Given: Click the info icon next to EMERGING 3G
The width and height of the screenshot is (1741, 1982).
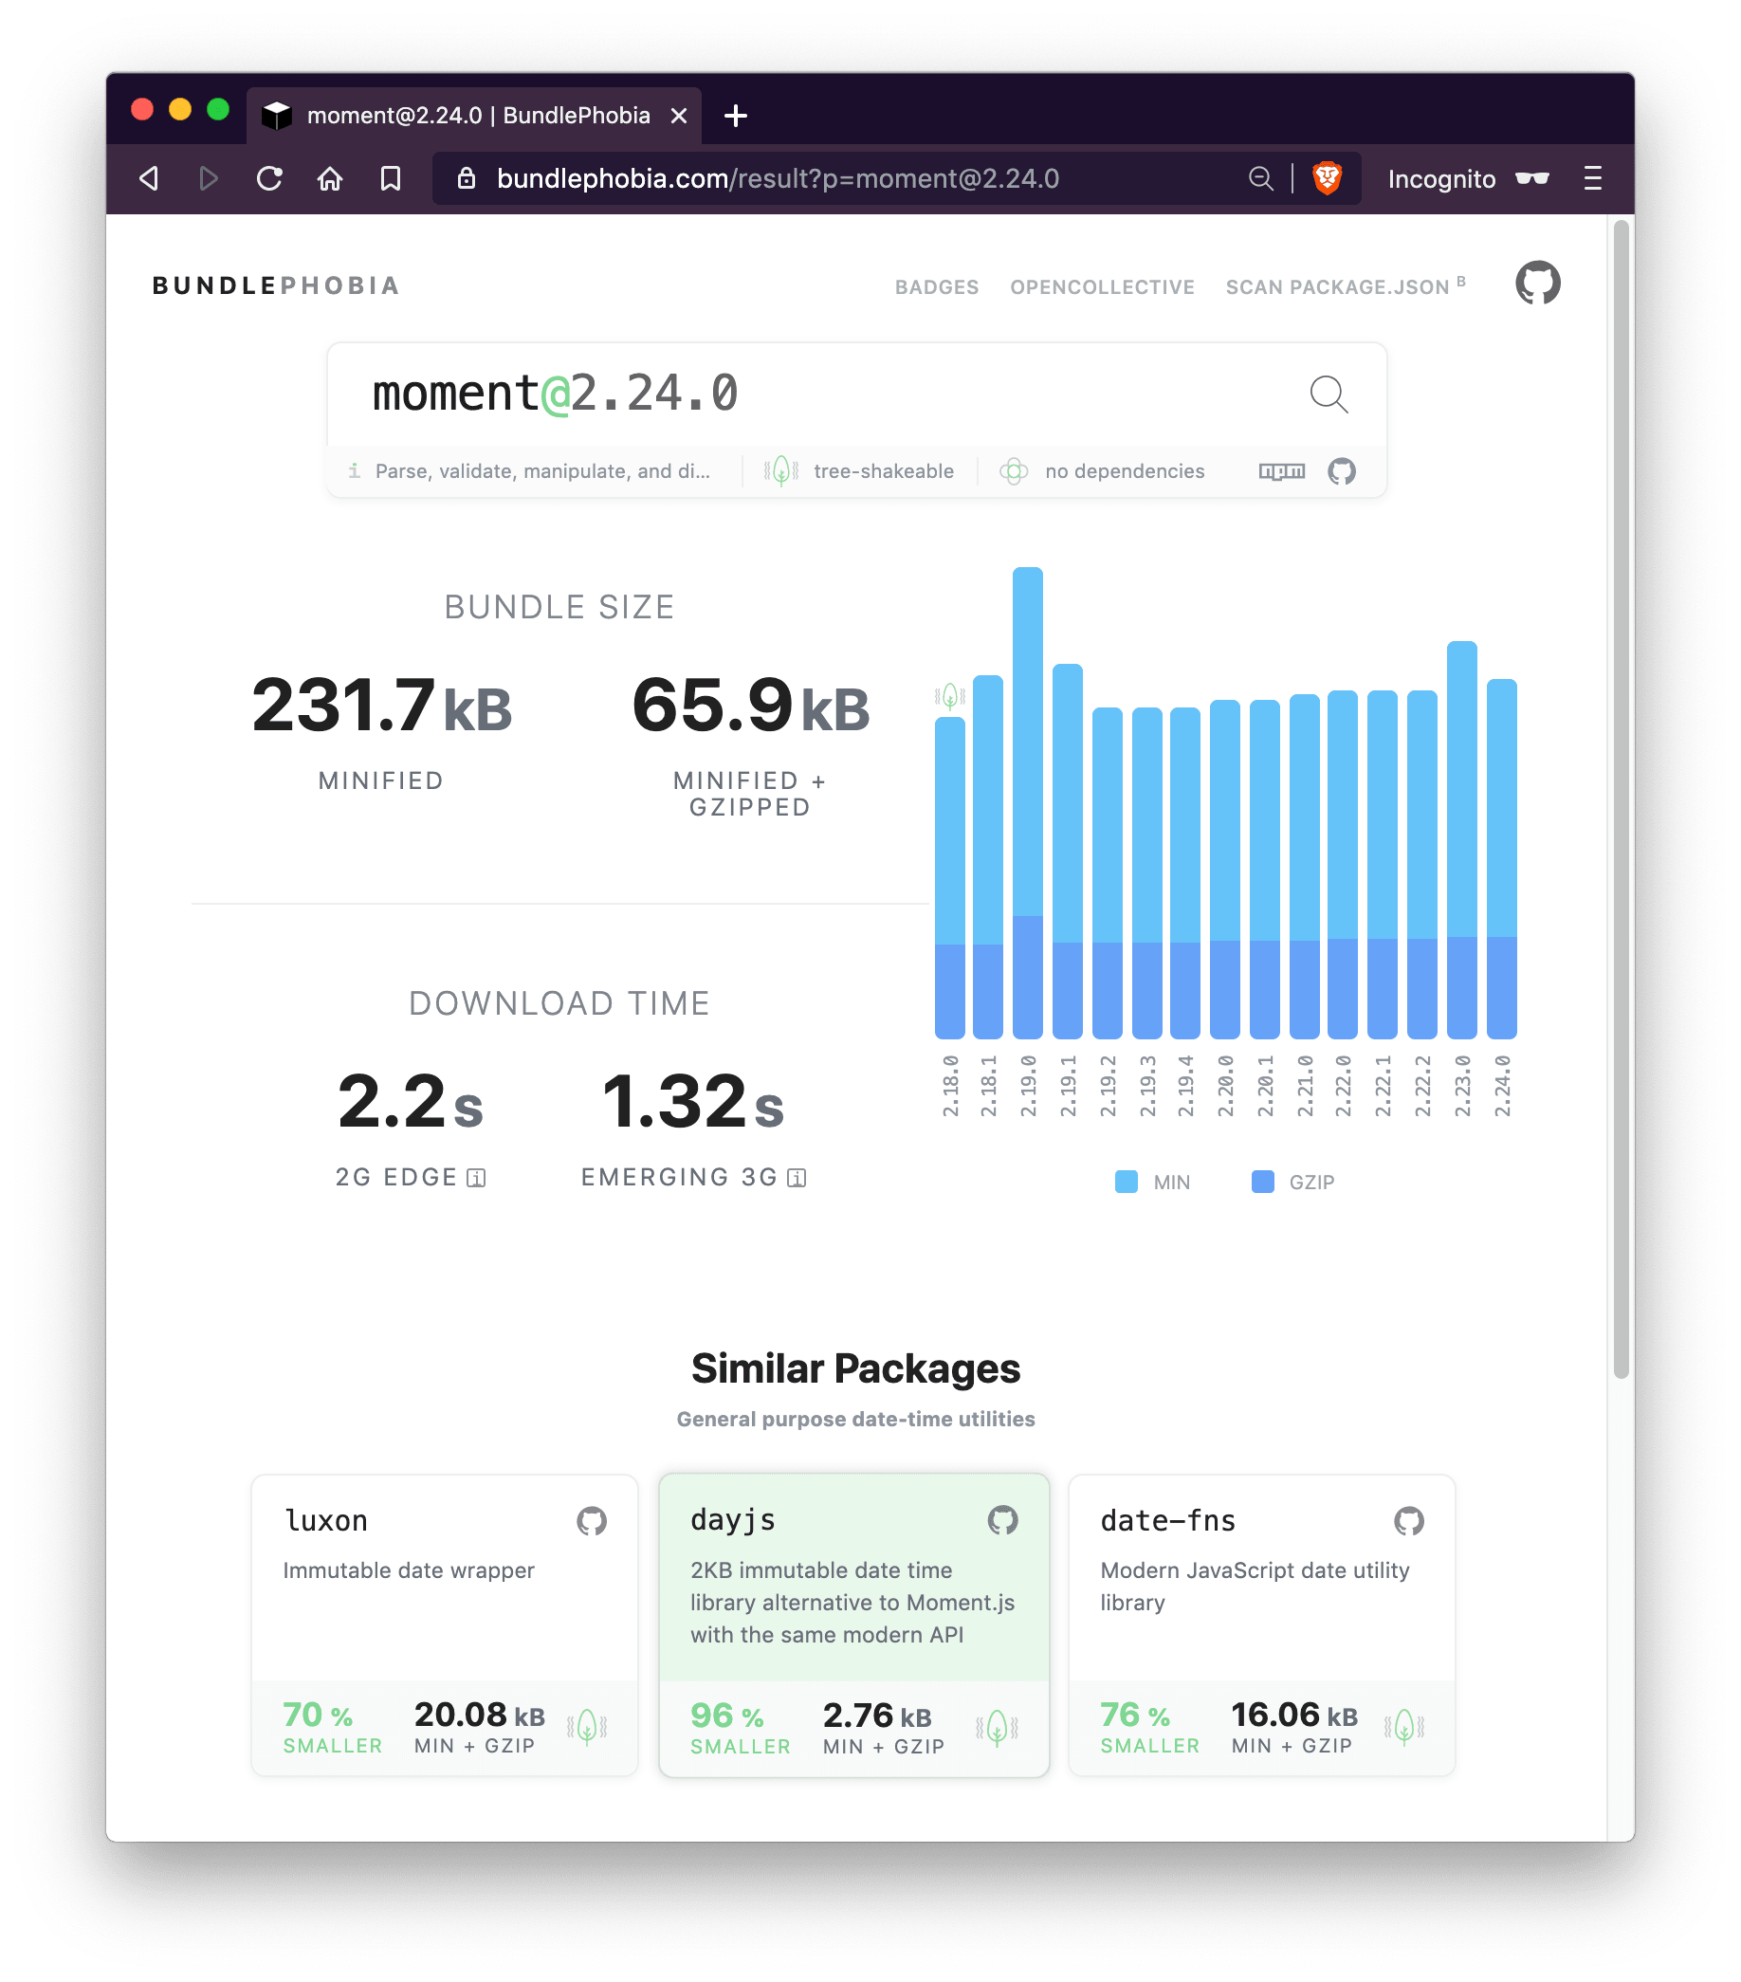Looking at the screenshot, I should 795,1176.
